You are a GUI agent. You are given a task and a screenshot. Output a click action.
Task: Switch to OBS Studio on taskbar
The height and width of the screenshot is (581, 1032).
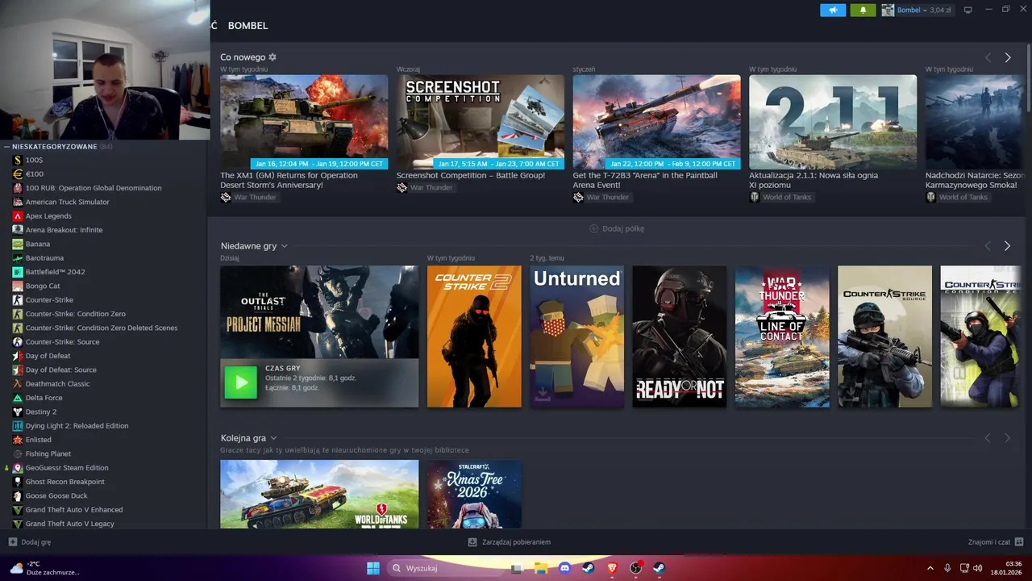(x=635, y=568)
